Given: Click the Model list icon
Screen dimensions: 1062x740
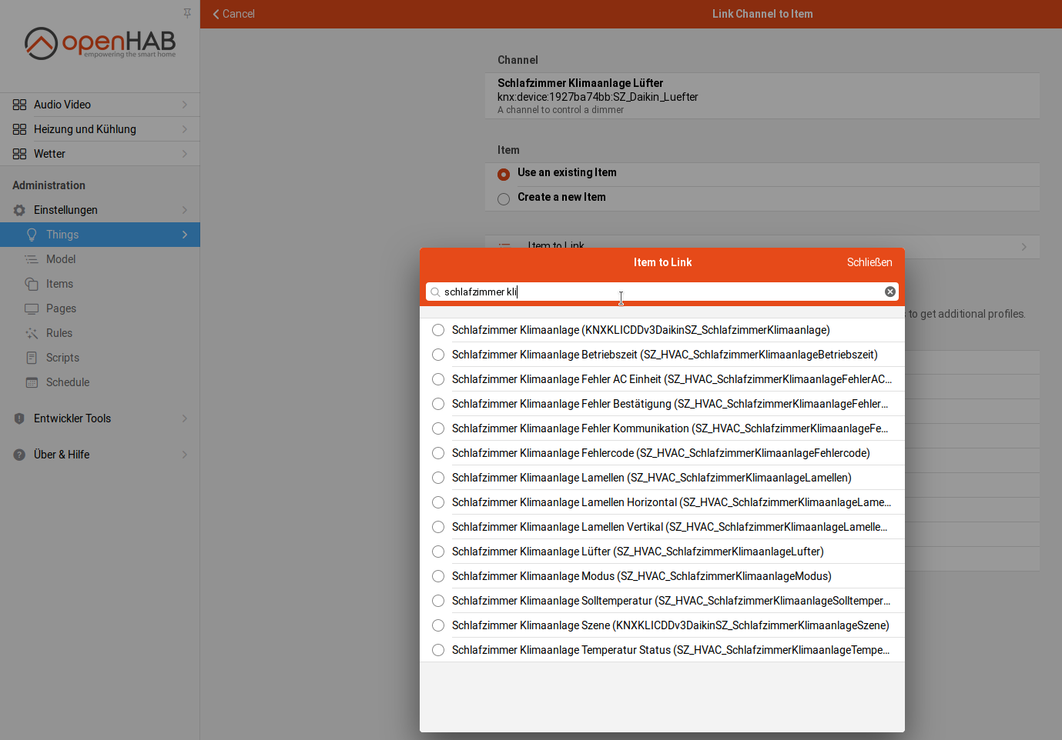Looking at the screenshot, I should tap(32, 259).
